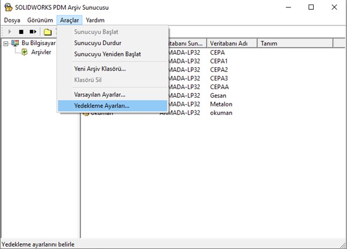Choose Yedekleme Ayarları from the menu
The image size is (347, 249).
(x=102, y=106)
